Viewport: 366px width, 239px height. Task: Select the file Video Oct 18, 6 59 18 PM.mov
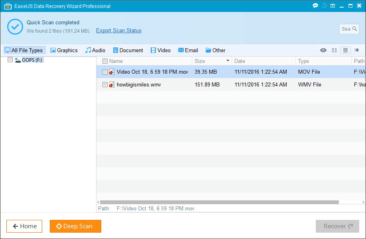pyautogui.click(x=152, y=72)
